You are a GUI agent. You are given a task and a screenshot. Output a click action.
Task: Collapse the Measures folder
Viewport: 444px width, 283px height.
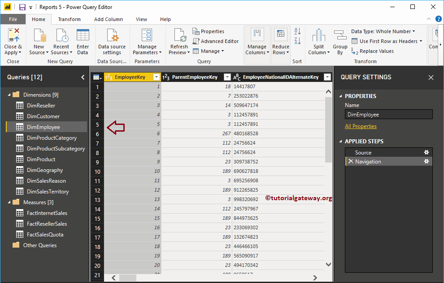coord(9,202)
